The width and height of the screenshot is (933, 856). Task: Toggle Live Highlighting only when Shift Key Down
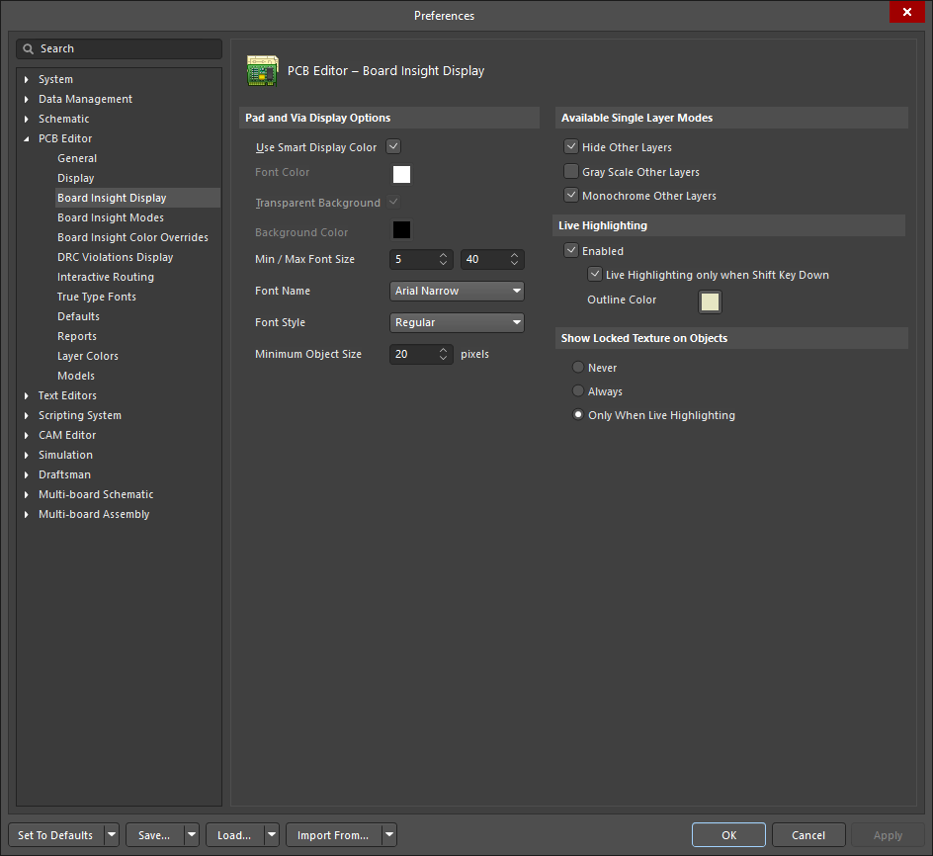(x=595, y=274)
